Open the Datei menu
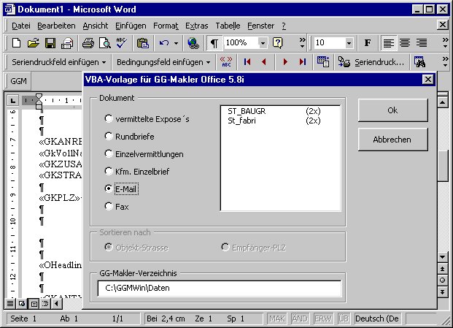The width and height of the screenshot is (453, 328). coord(21,26)
